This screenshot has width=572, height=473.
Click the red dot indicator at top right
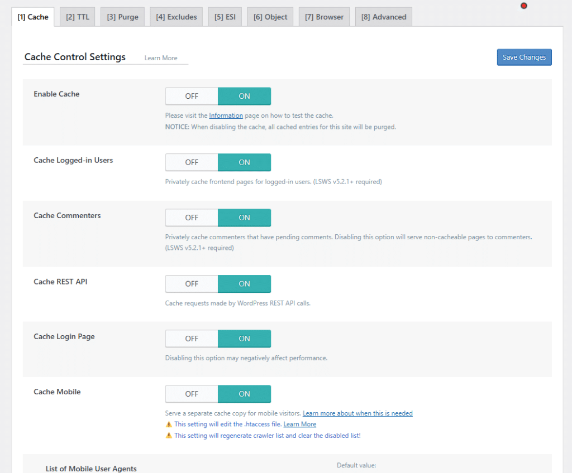pos(524,5)
